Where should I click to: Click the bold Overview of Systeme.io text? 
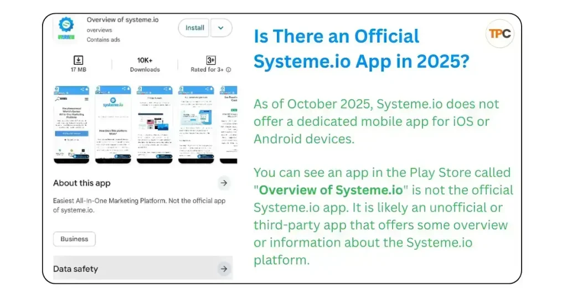tap(331, 190)
